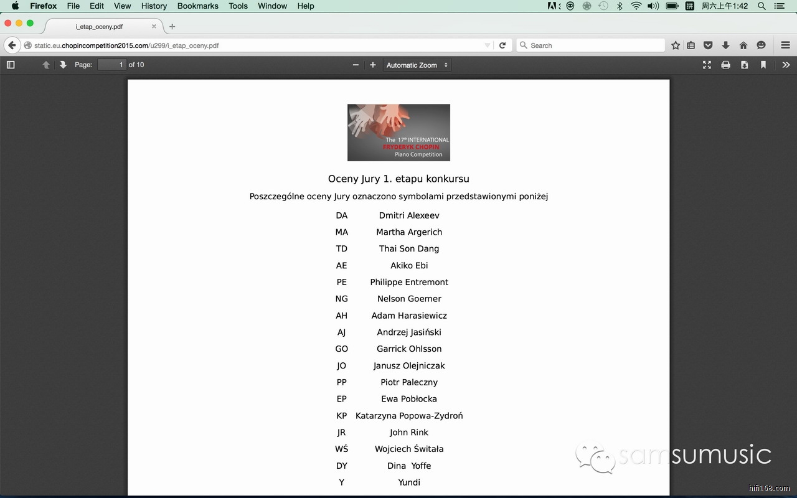Open PDF current view bookmark link
This screenshot has height=498, width=797.
tap(763, 65)
